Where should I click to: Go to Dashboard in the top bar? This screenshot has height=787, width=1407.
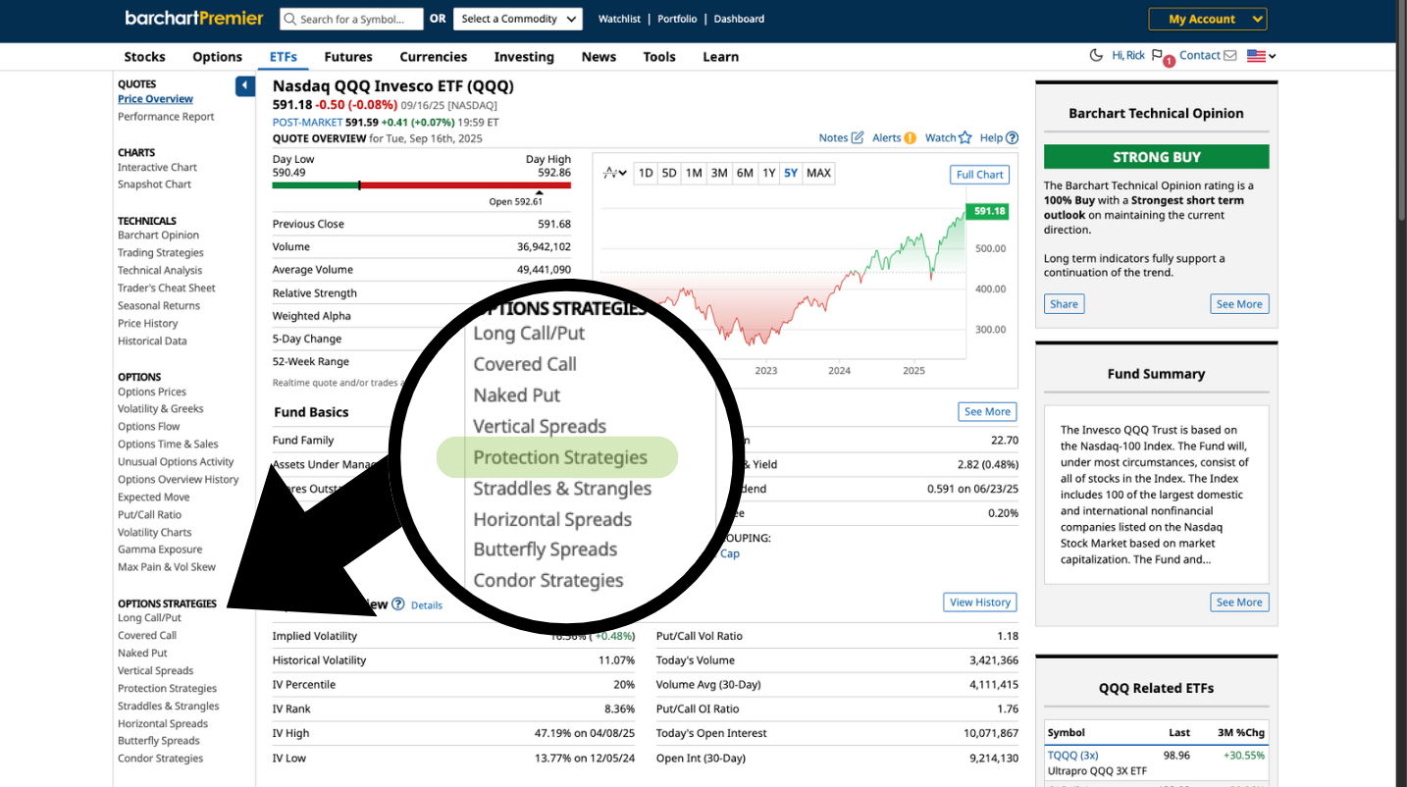pos(739,19)
